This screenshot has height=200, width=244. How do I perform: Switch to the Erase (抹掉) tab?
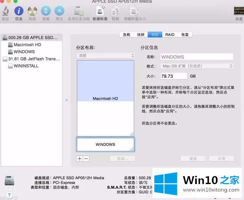pos(141,35)
